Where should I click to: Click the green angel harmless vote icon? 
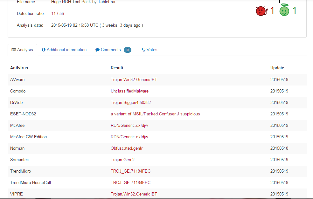click(x=284, y=11)
